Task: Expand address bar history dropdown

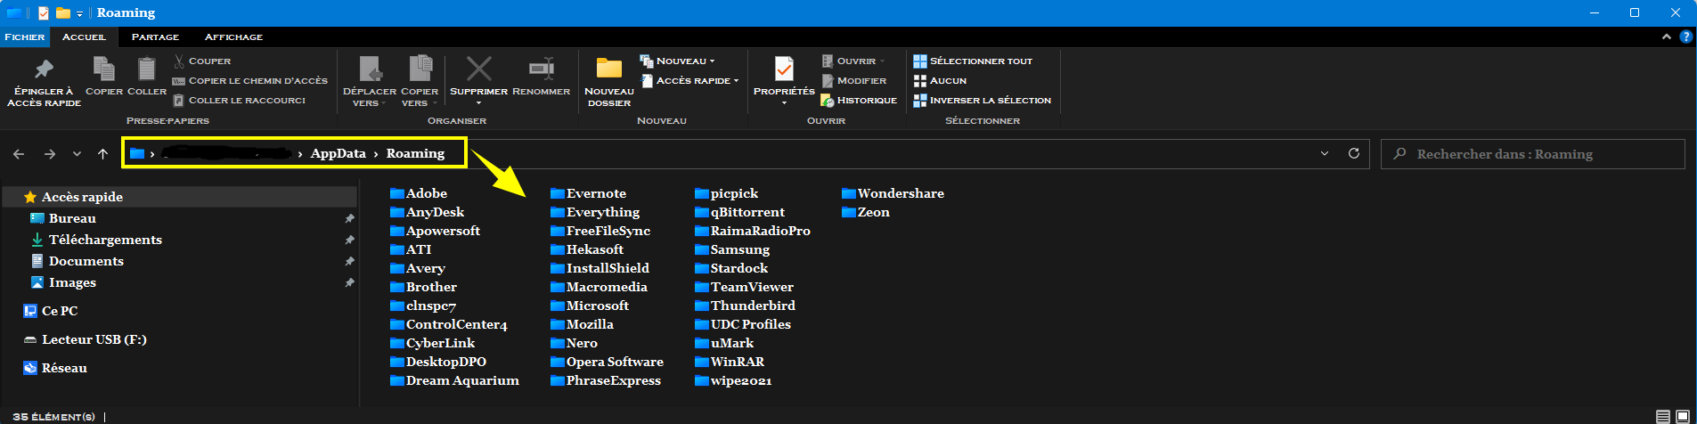Action: coord(1325,153)
